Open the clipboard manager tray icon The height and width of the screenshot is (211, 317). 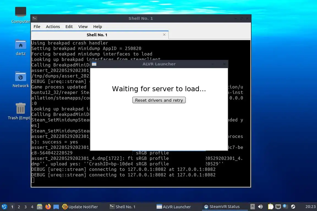270,207
